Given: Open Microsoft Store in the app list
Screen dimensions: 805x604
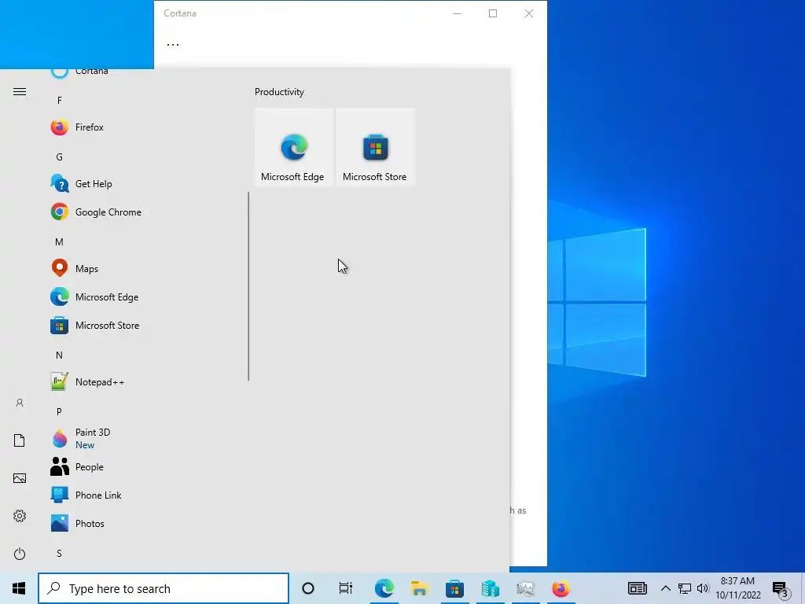Looking at the screenshot, I should [138, 325].
